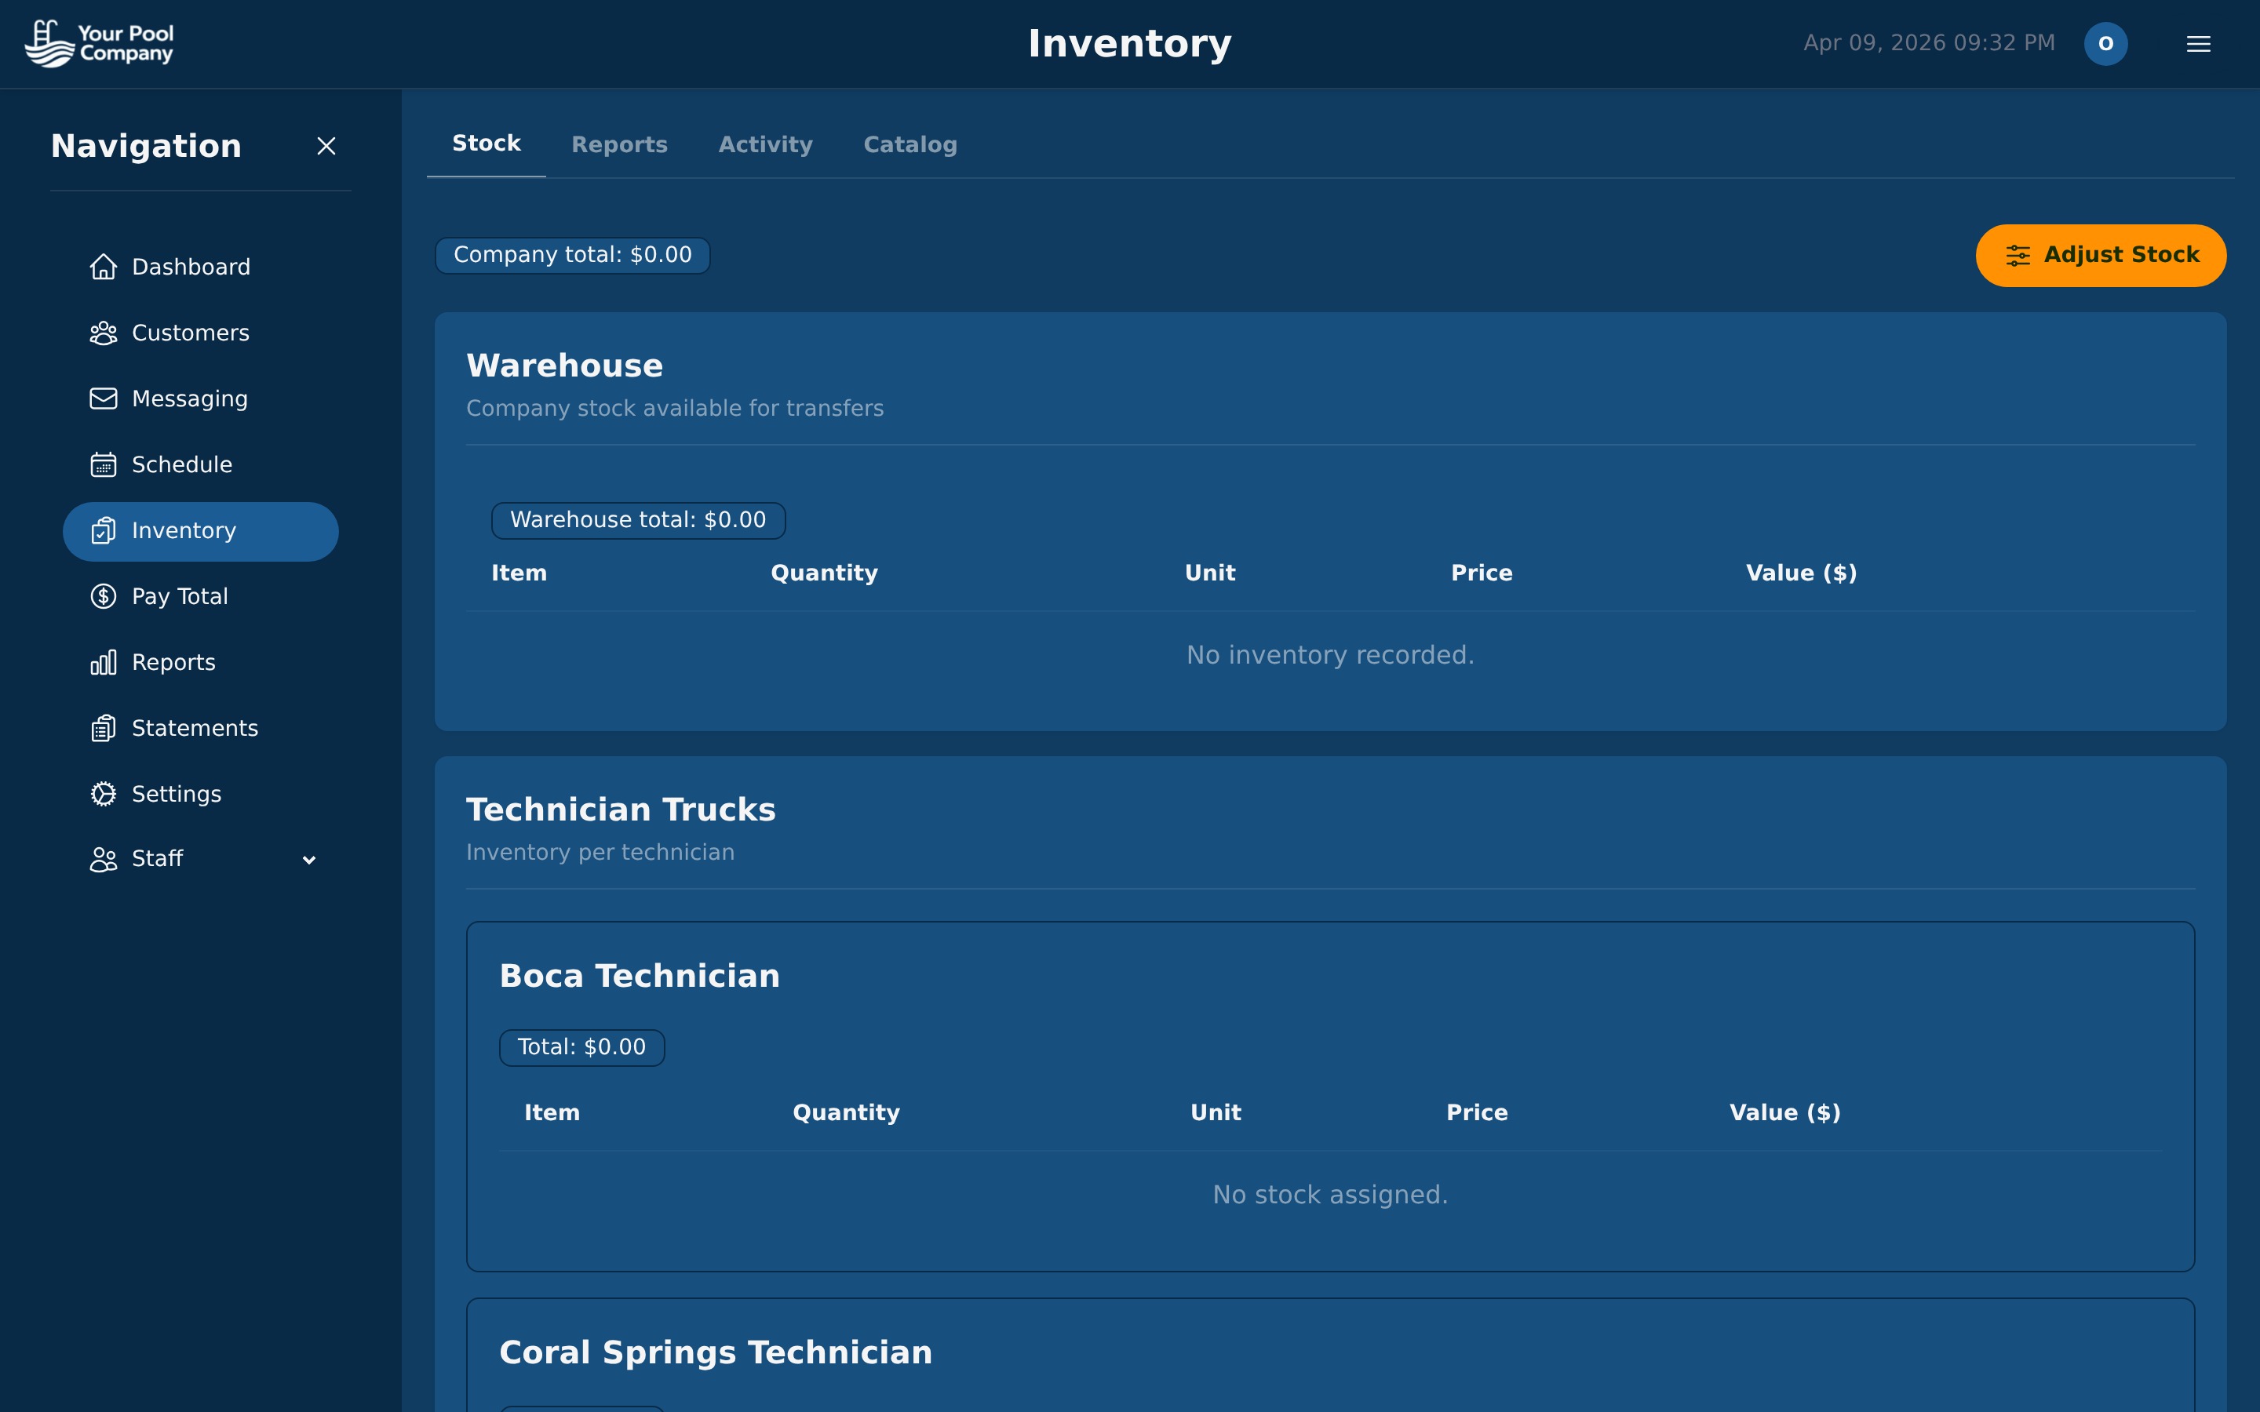Select the Pay Total dollar icon
Image resolution: width=2260 pixels, height=1412 pixels.
point(103,596)
